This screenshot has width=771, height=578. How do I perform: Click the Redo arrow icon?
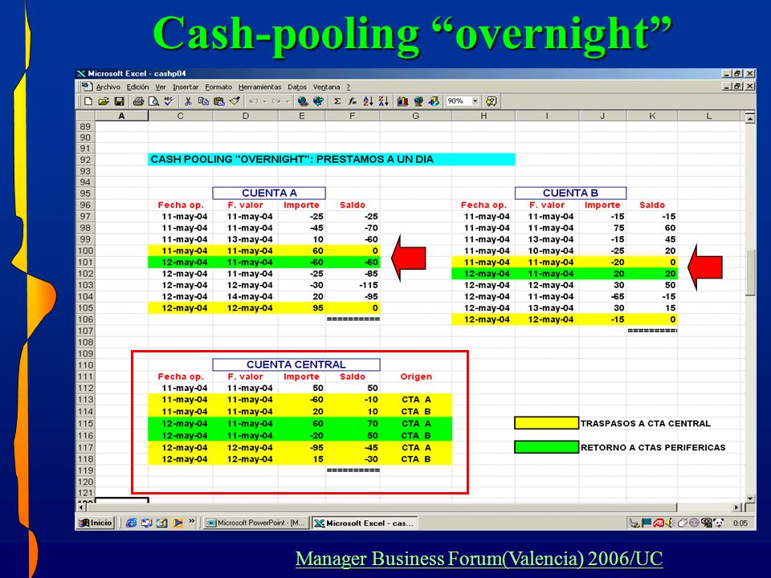(276, 101)
